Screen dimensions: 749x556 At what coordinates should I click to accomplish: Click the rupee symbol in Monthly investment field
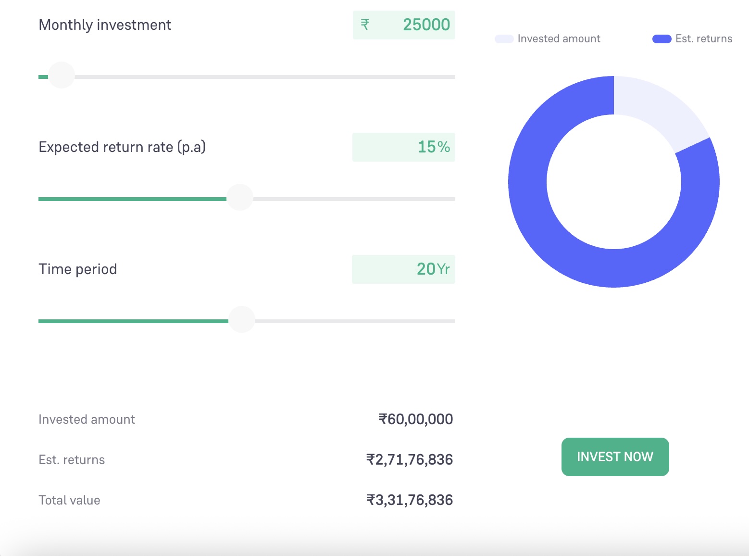pos(365,25)
